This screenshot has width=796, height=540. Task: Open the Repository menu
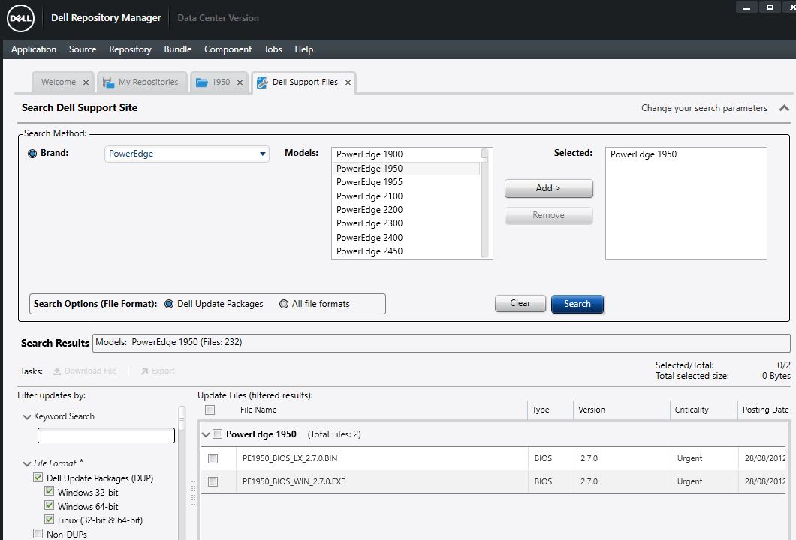coord(130,49)
